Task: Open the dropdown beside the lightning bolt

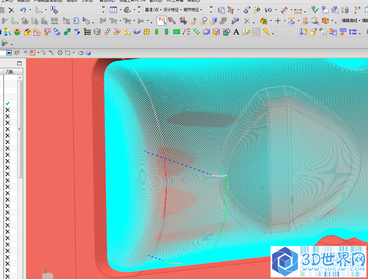Action: [273, 34]
